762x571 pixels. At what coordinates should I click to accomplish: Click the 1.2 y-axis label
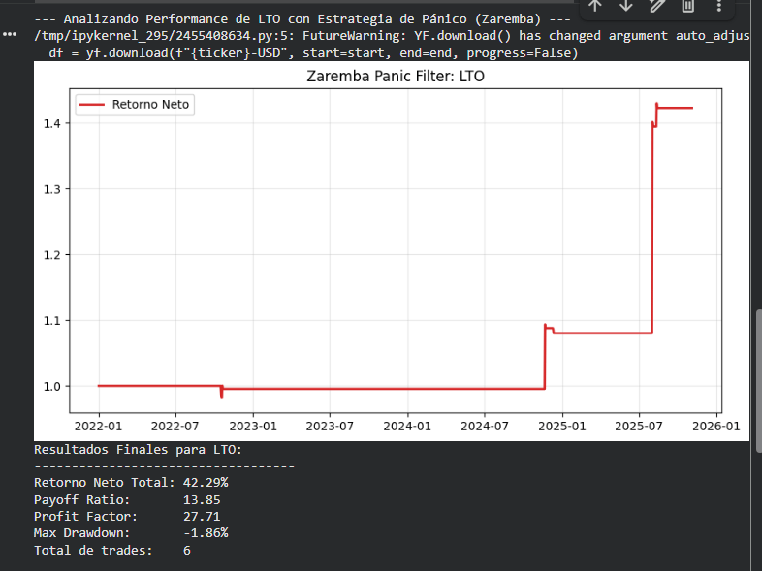(52, 255)
